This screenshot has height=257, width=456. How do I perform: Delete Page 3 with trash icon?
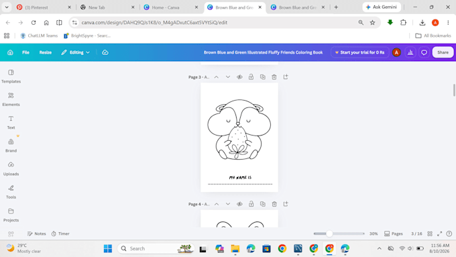(x=274, y=77)
